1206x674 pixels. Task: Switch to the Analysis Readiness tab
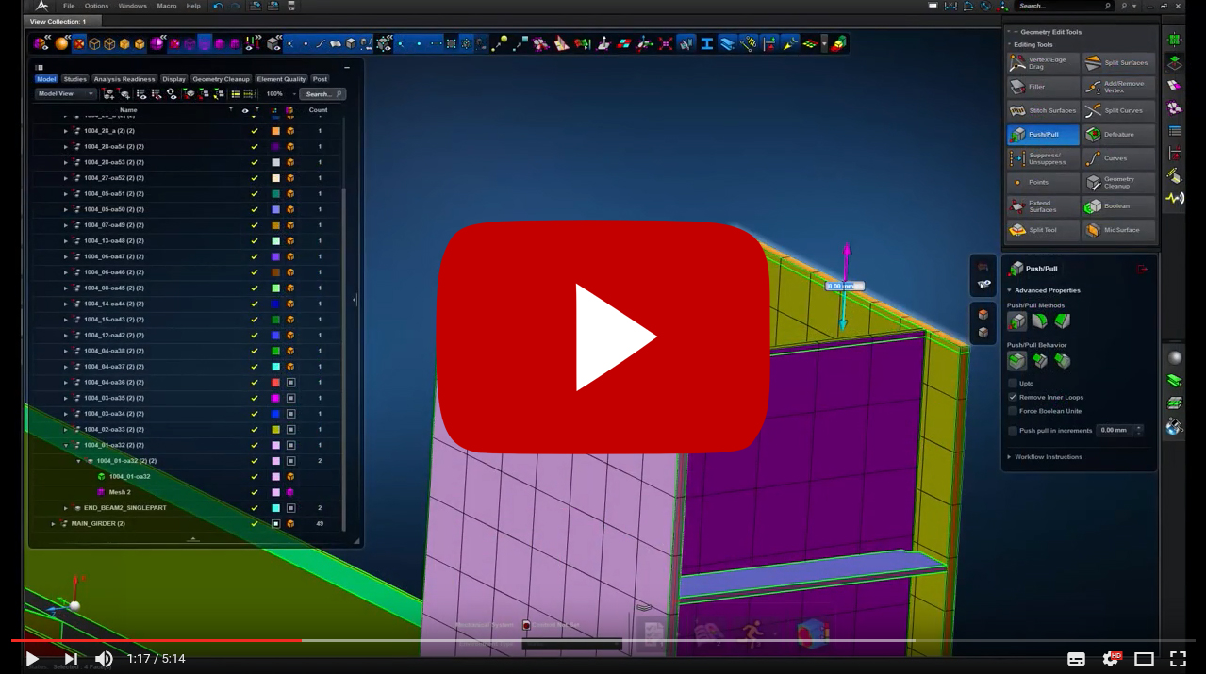pyautogui.click(x=124, y=79)
